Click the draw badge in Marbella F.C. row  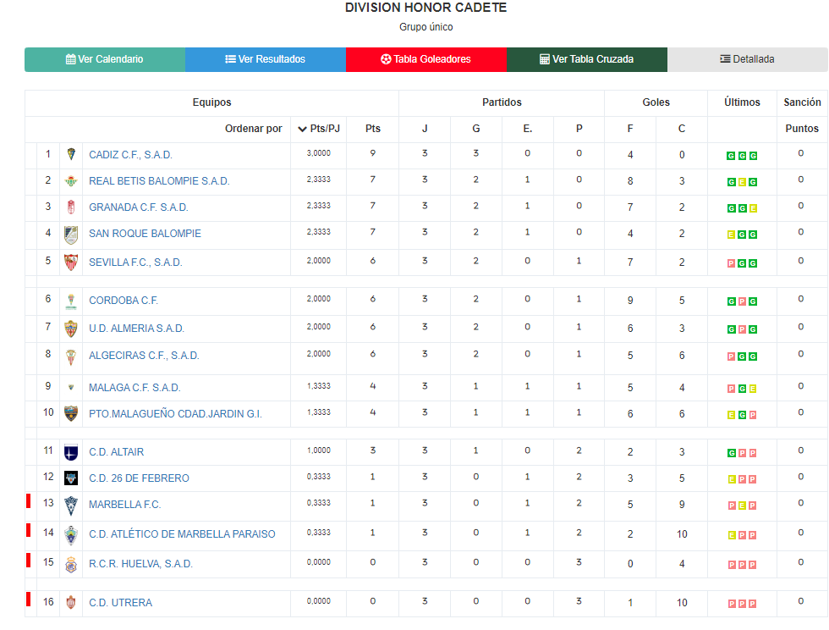pos(742,506)
